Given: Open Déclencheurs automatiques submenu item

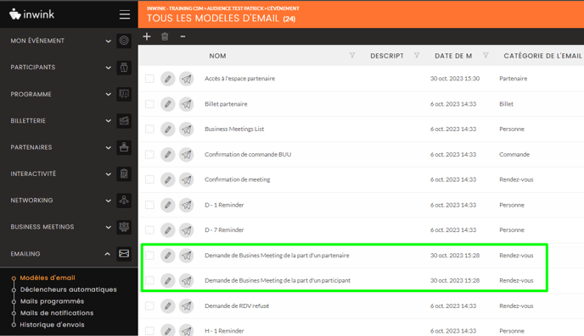Looking at the screenshot, I should pyautogui.click(x=68, y=289).
